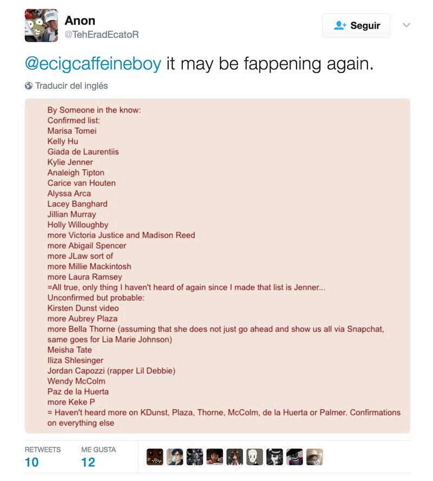This screenshot has width=433, height=481.
Task: Open the @ecigcaffeineboy mention link
Action: pos(93,63)
